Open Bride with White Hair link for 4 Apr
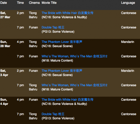Screen dimensions: 140x124 tap(68, 100)
